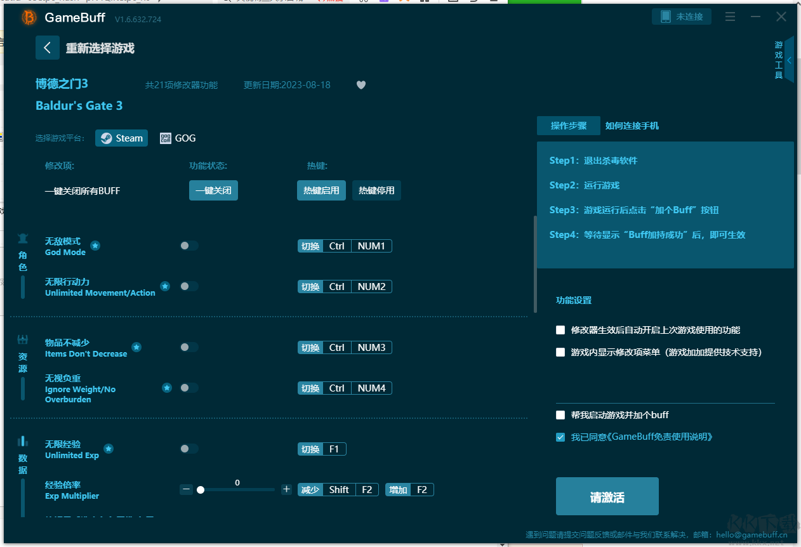Viewport: 801px width, 547px height.
Task: Go back with the arrow button
Action: pos(48,48)
